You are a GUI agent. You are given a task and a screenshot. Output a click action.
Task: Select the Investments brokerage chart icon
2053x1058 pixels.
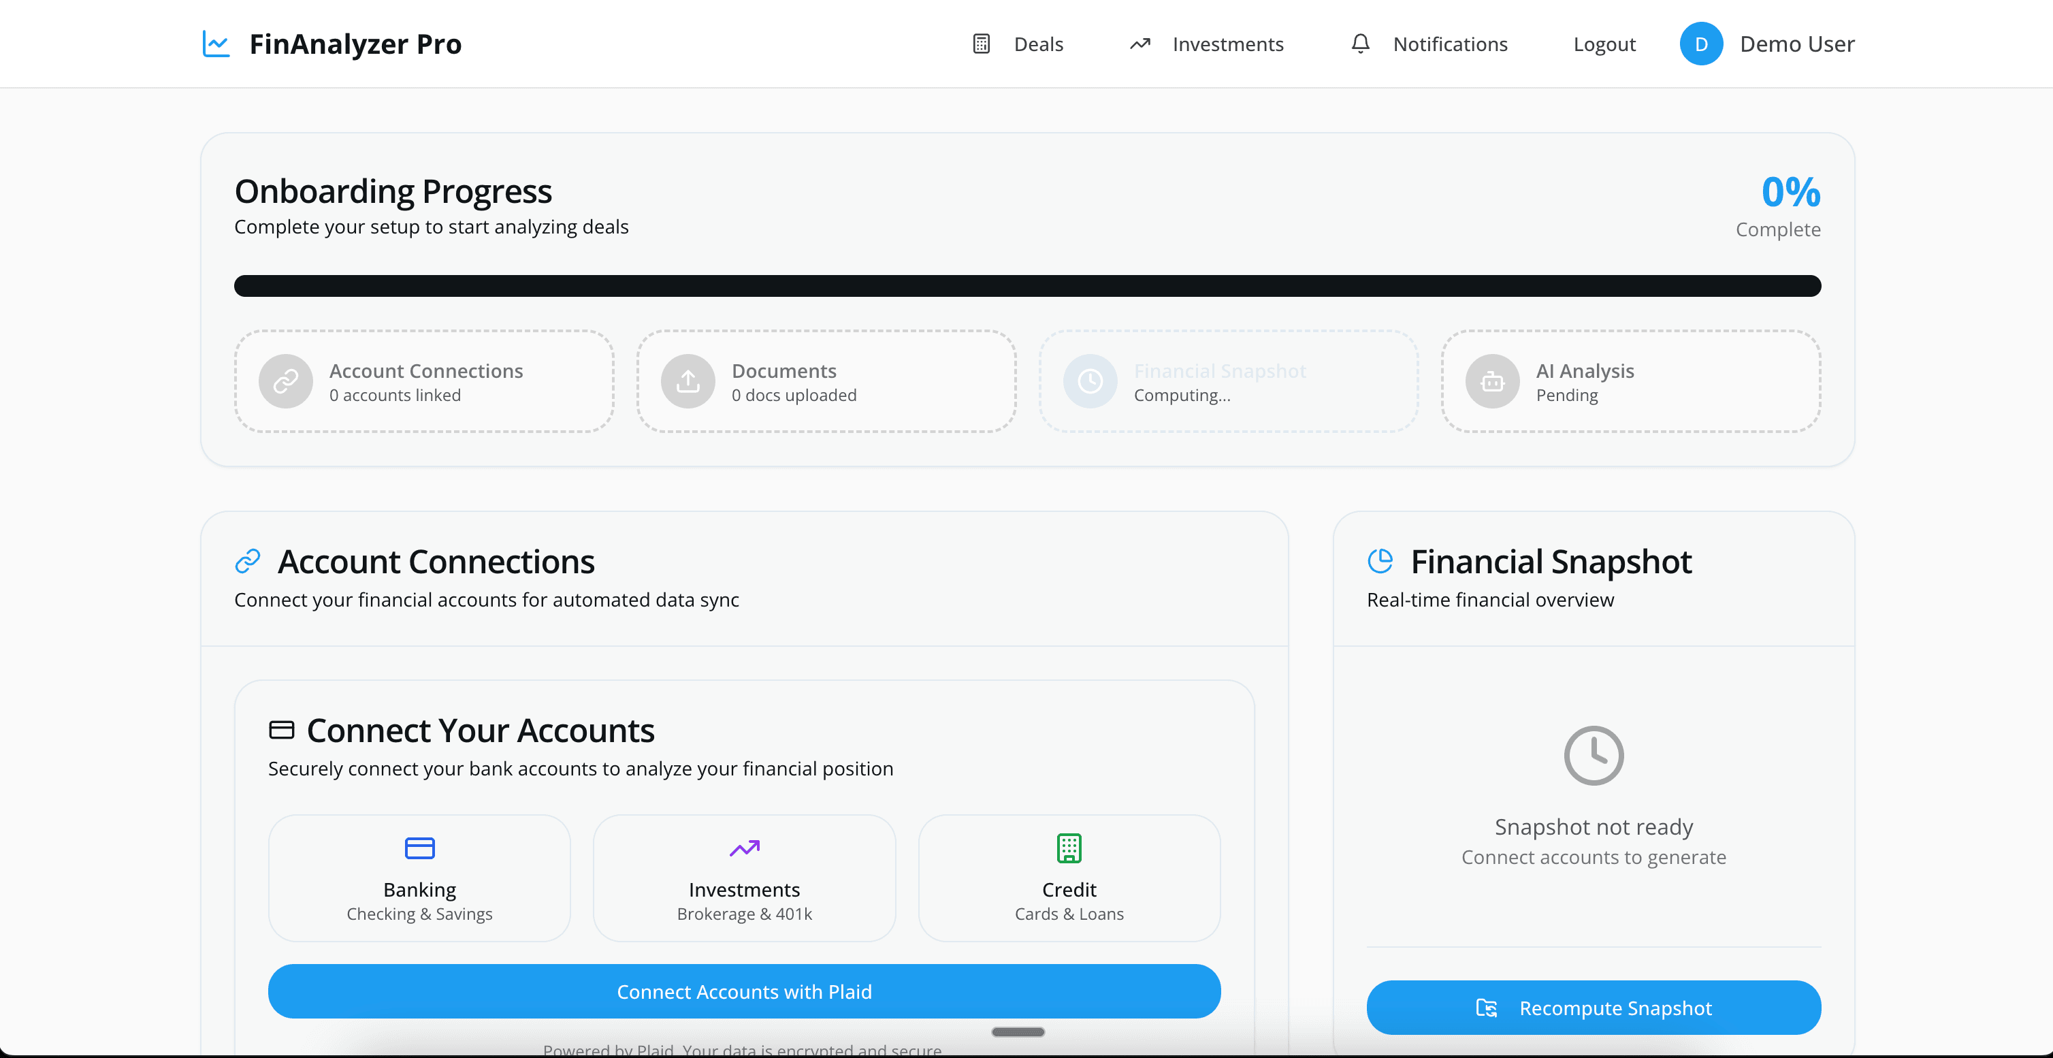pos(743,848)
